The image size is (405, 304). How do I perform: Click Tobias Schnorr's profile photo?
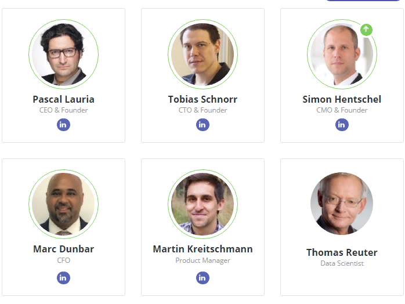tap(202, 54)
